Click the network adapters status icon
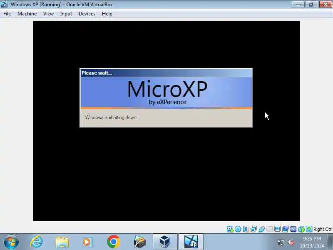333x250 pixels. tap(253, 229)
